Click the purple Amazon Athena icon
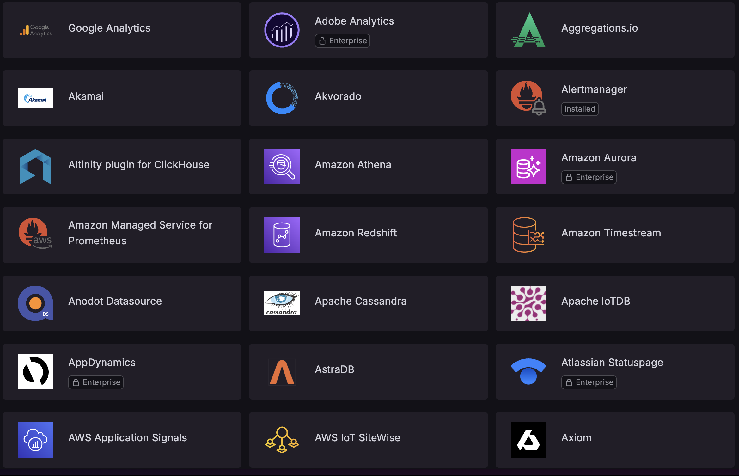Screen dimensions: 739x476 pos(282,167)
